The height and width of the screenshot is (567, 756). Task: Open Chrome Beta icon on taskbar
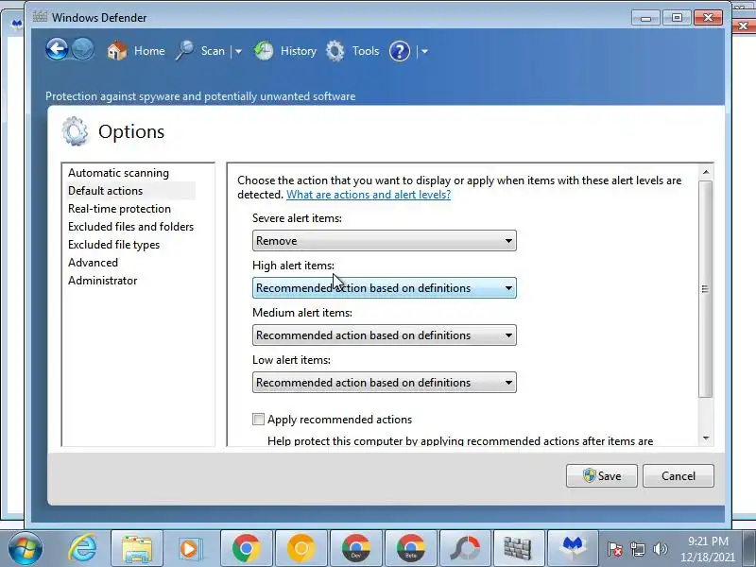point(411,549)
